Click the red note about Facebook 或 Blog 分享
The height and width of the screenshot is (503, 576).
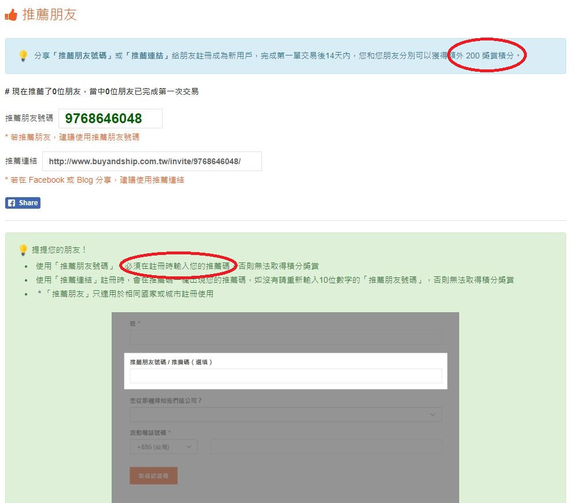[94, 180]
